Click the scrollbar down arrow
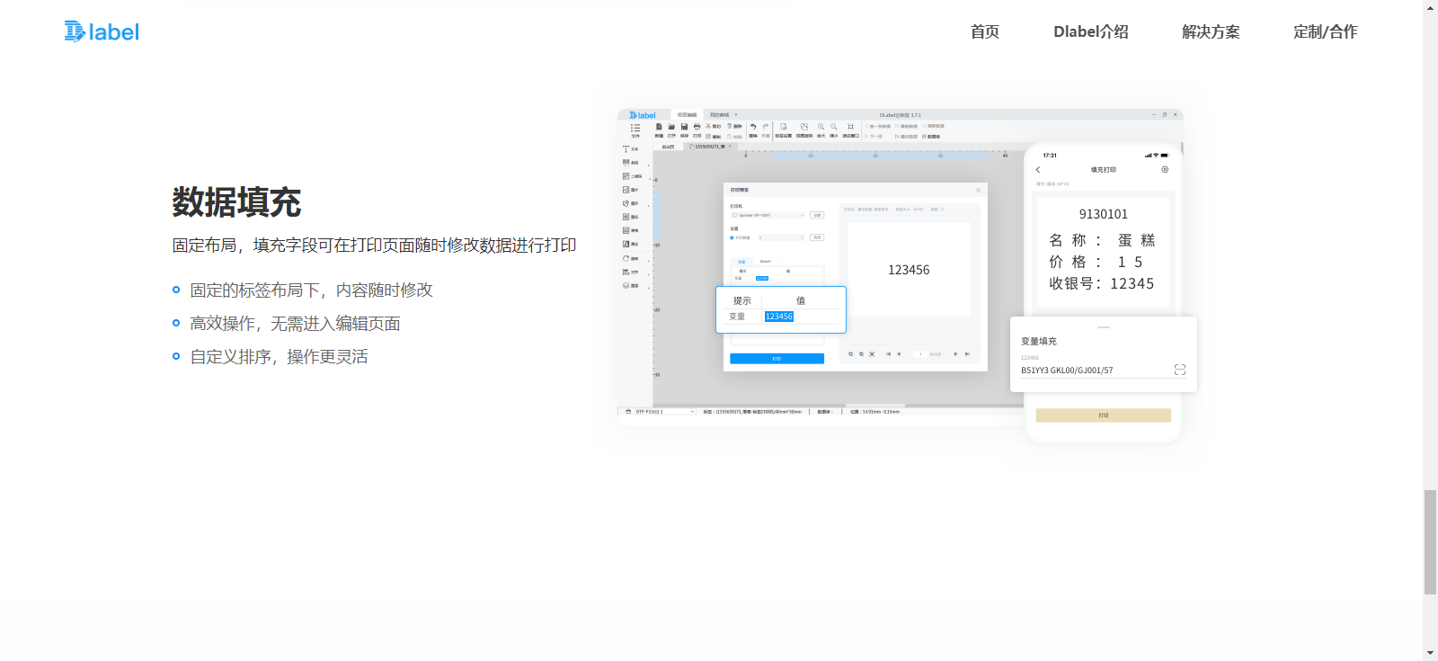Screen dimensions: 1438x661 pos(1430,653)
